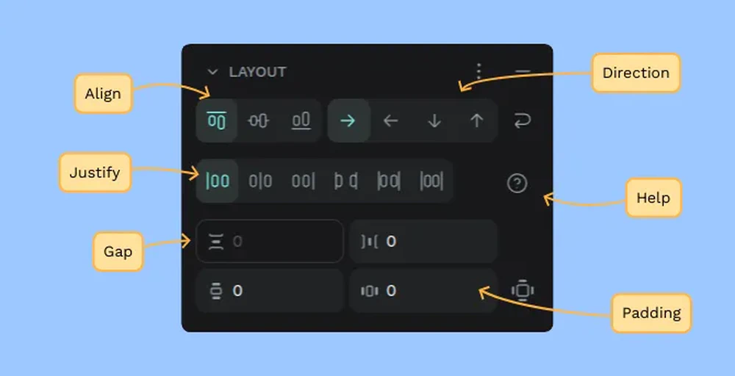735x376 pixels.
Task: Remove layout with the minus button
Action: (x=522, y=72)
